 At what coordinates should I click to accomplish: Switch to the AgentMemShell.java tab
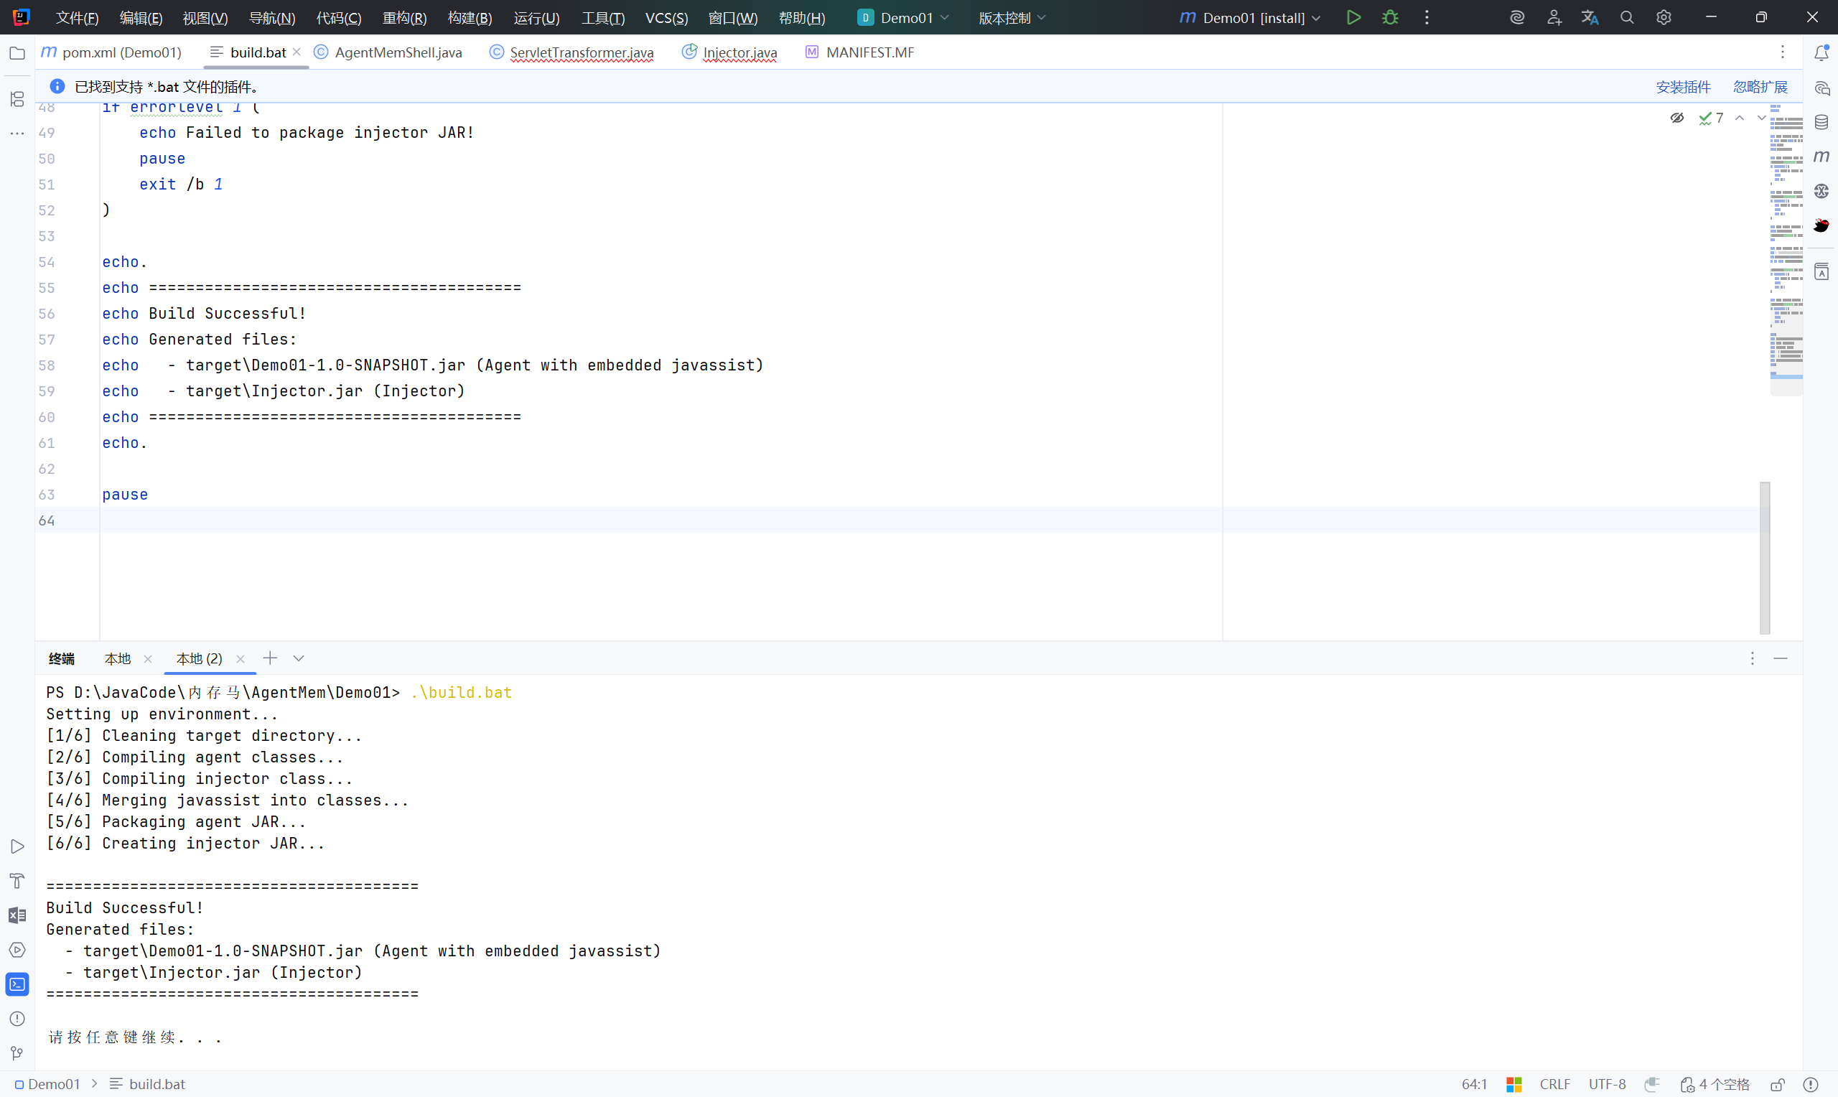click(398, 52)
